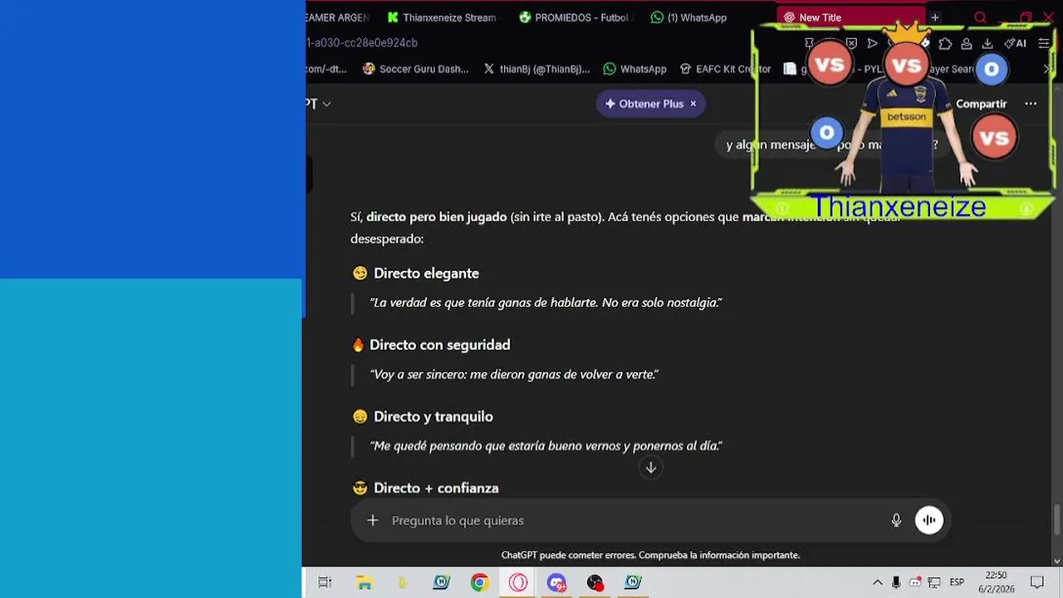Click the pin icon in Opera toolbar
Viewport: 1063px width, 598px height.
[809, 43]
